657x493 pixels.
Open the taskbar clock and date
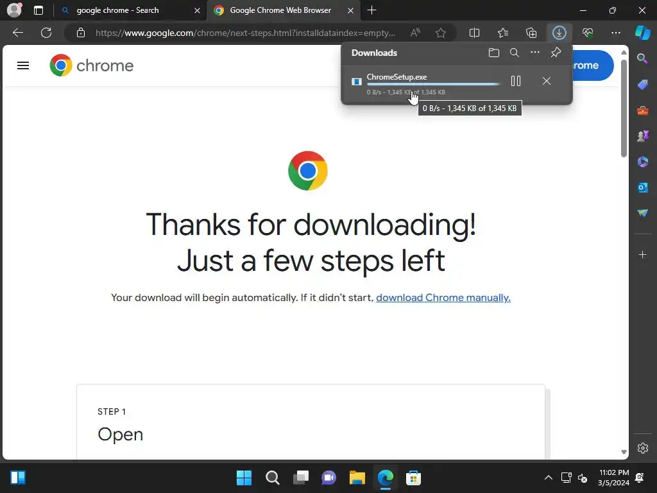coord(614,478)
